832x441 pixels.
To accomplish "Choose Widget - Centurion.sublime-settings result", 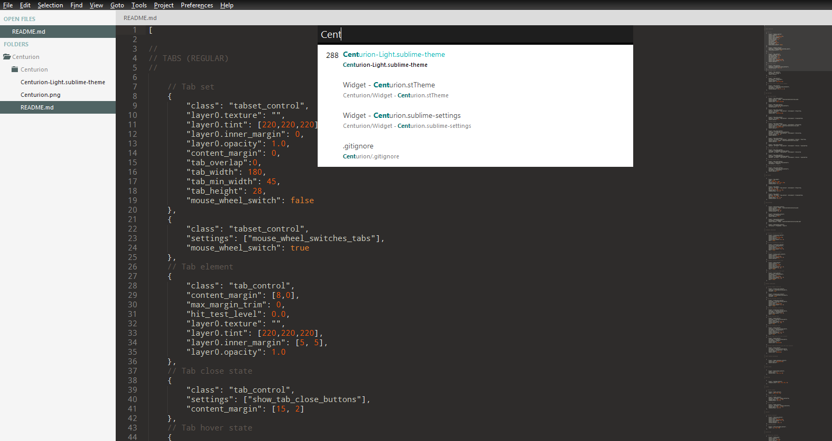I will (475, 121).
